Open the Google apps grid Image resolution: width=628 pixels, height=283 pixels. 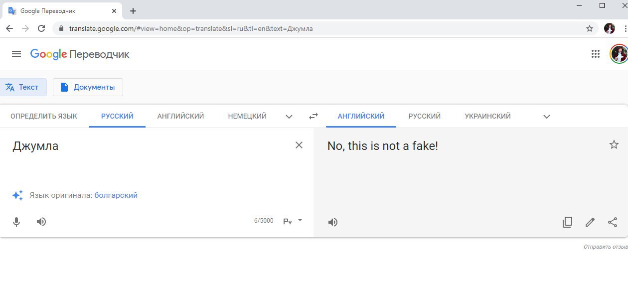595,54
